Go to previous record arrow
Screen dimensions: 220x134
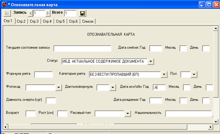coord(30,13)
